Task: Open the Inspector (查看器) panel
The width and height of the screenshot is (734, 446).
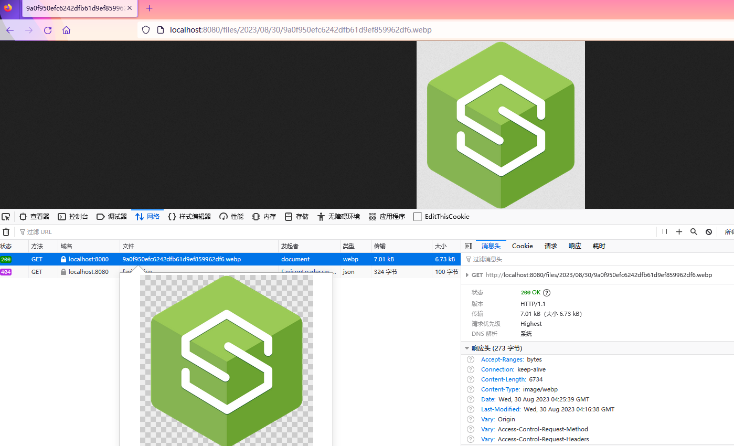Action: click(x=34, y=217)
